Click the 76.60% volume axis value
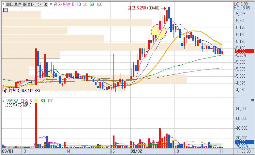Image resolution: width=255 pixels, height=155 pixels. [x=242, y=146]
